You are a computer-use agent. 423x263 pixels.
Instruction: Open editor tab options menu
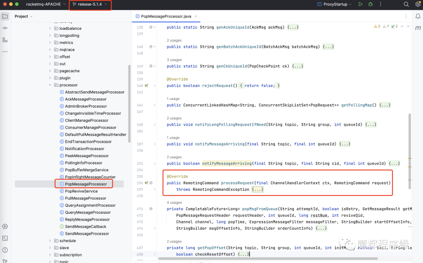(x=406, y=16)
